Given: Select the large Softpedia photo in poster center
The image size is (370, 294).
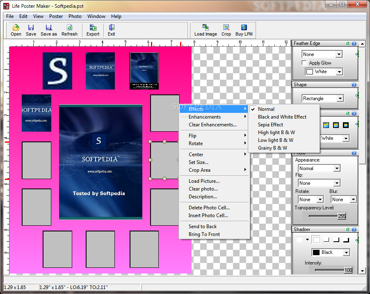Looking at the screenshot, I should pyautogui.click(x=100, y=162).
